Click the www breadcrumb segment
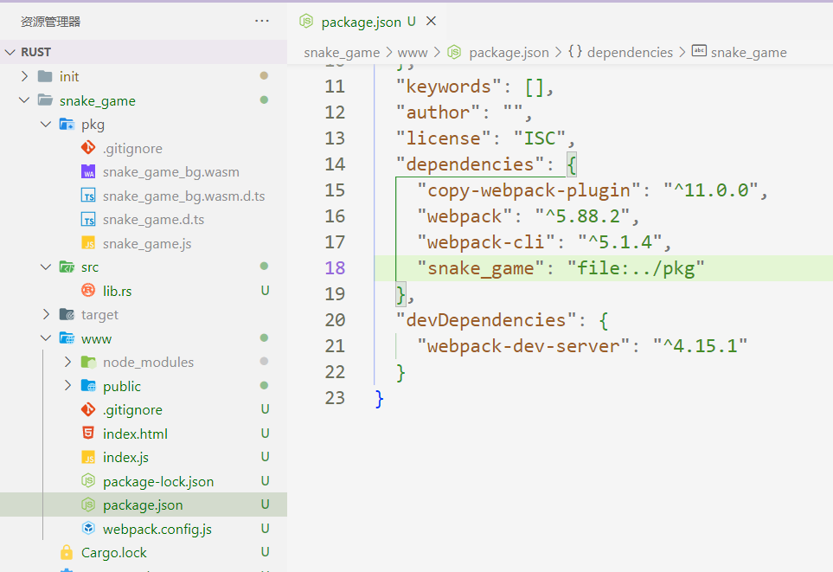Viewport: 833px width, 572px height. coord(413,53)
